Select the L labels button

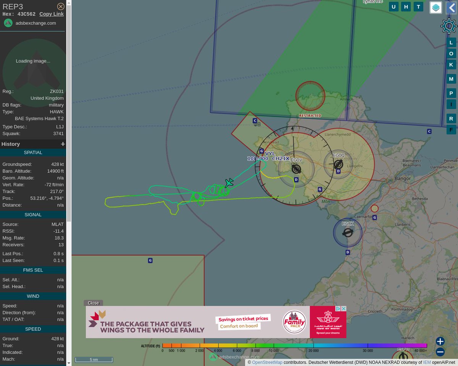451,42
